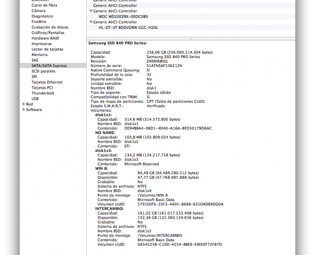The height and width of the screenshot is (255, 315).
Task: Click the serial number S1ATNSAF536212N
Action: point(164,66)
